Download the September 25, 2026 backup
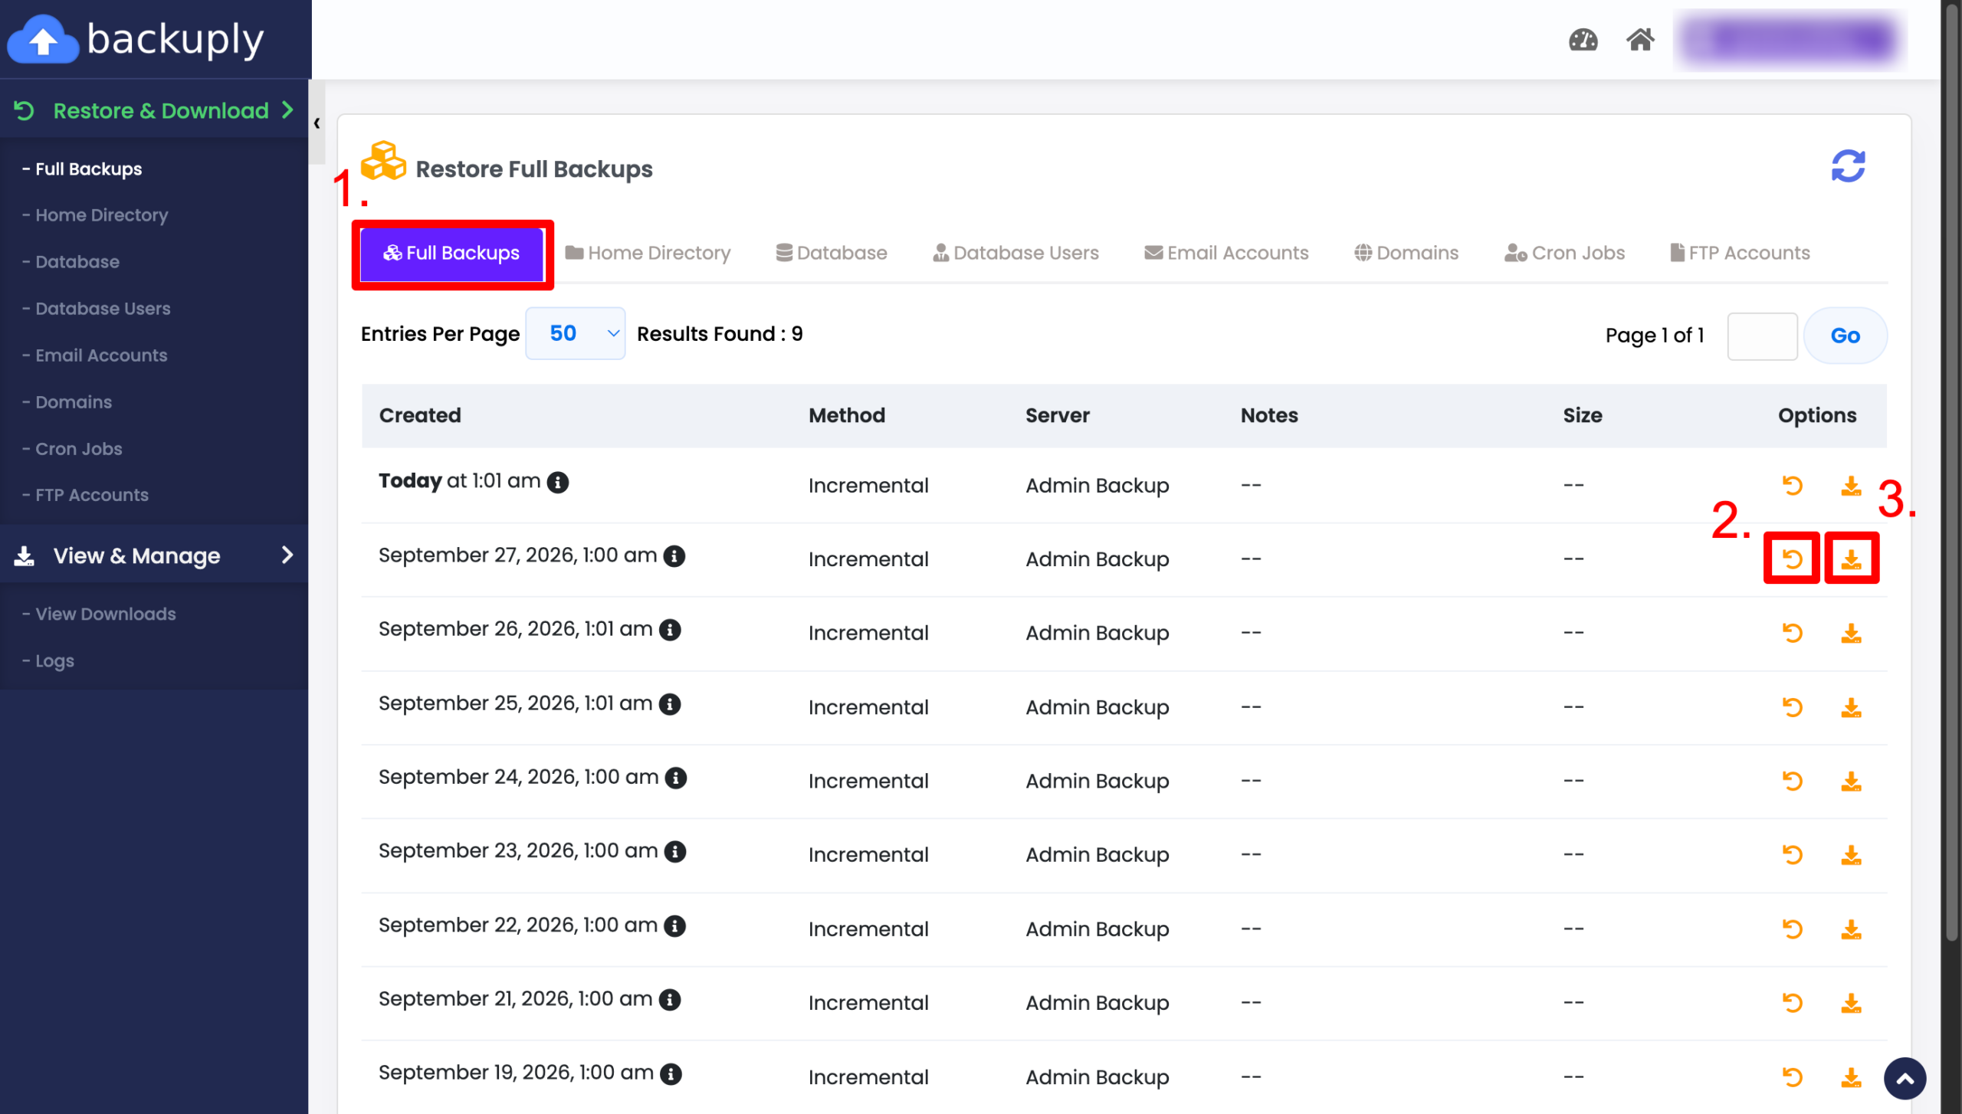This screenshot has width=1962, height=1114. pos(1851,706)
